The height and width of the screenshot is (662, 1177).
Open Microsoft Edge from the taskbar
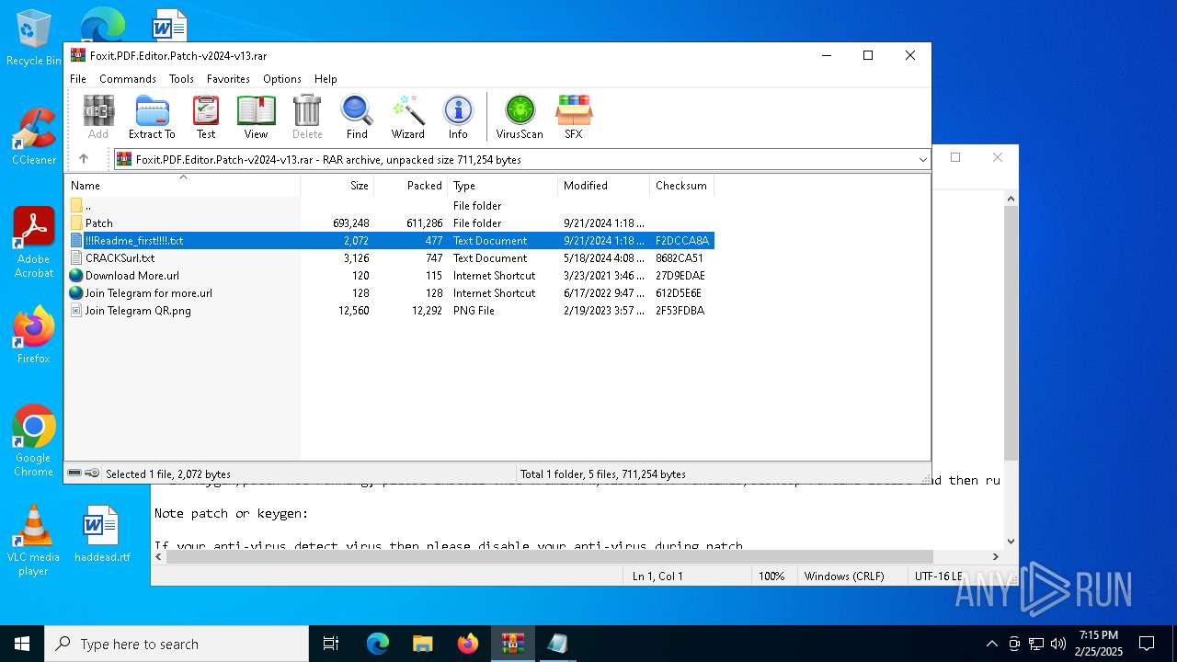click(x=378, y=644)
